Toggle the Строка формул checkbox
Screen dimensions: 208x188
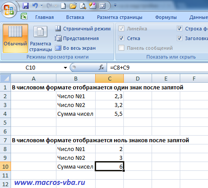[180, 29]
